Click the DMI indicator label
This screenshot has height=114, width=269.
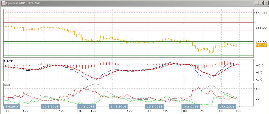pos(7,85)
